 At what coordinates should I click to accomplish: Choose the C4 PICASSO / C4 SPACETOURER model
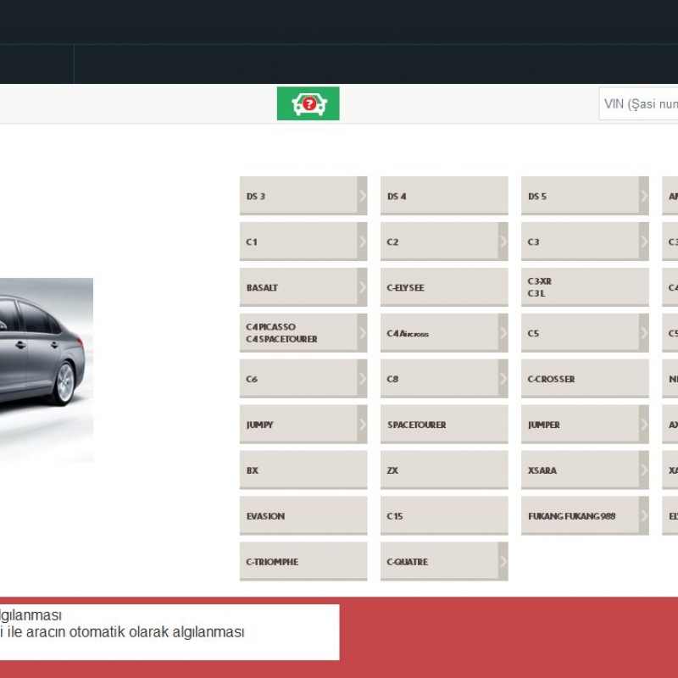[297, 332]
